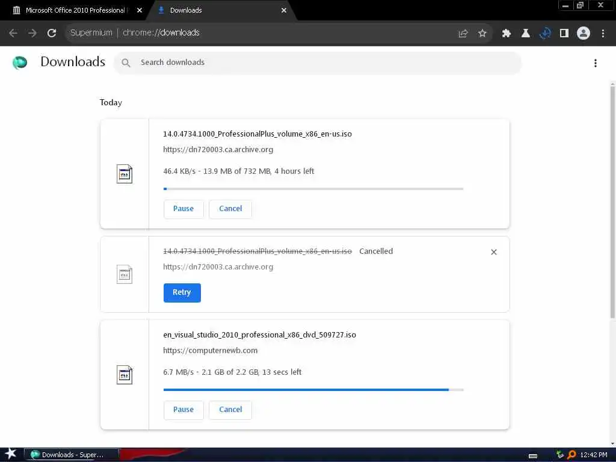The image size is (616, 462).
Task: Click the keyboard icon in the system tray
Action: coord(533,456)
